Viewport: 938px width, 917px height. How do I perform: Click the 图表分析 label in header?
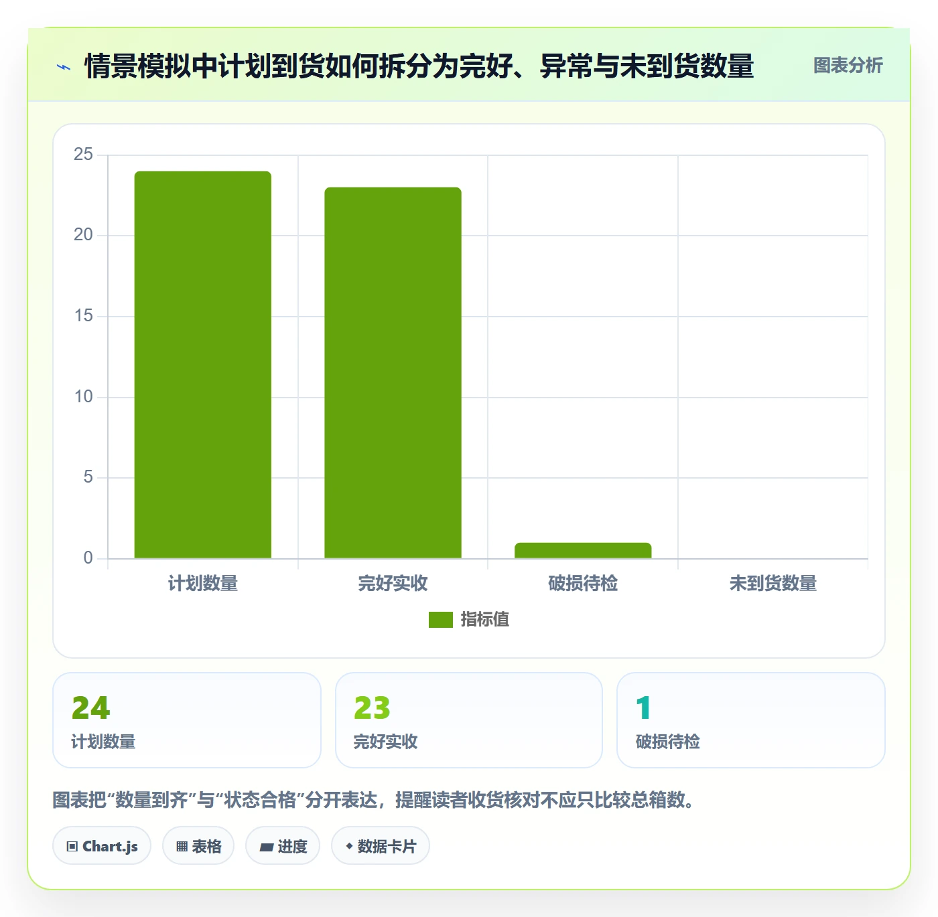[848, 66]
